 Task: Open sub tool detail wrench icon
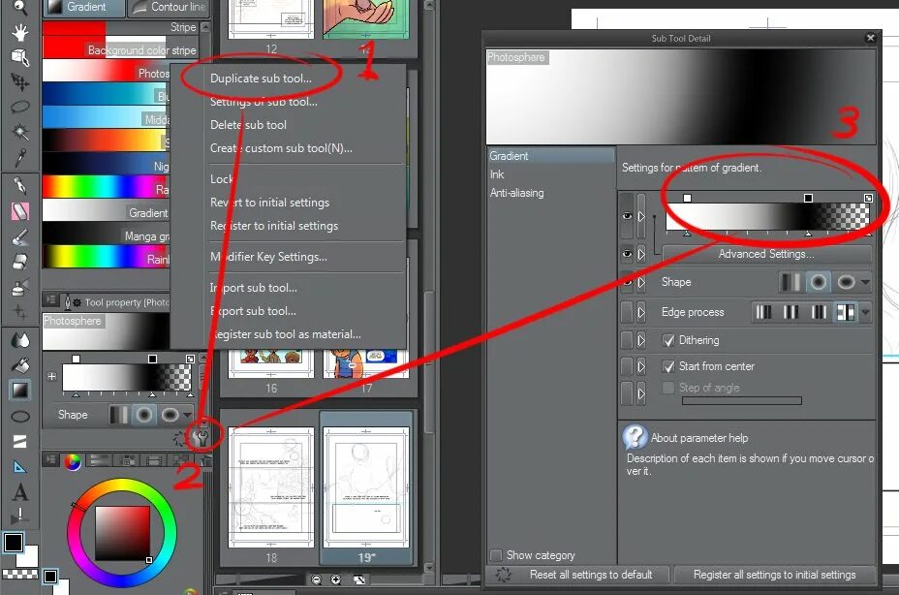(201, 438)
